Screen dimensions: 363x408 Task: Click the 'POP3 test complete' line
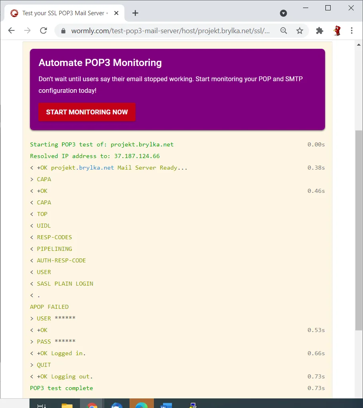coord(62,388)
